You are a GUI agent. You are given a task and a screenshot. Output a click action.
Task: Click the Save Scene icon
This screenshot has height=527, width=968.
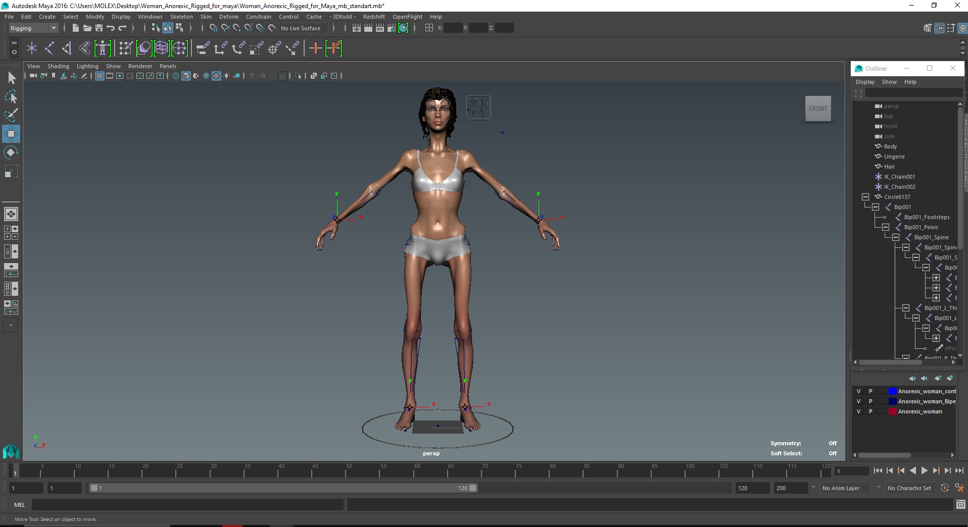(x=99, y=28)
